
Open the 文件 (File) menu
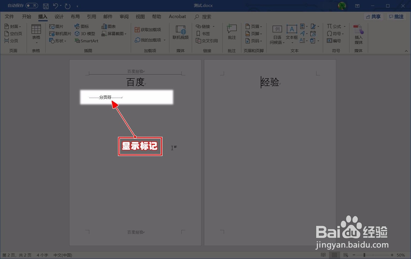pos(9,16)
